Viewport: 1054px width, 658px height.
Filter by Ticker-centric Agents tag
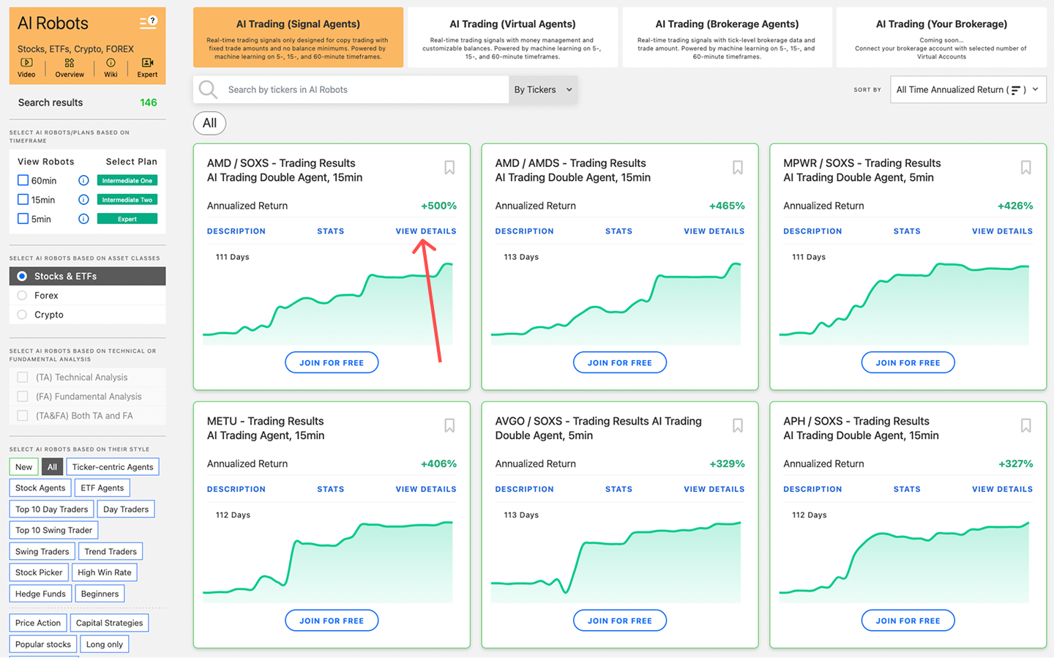(x=113, y=467)
